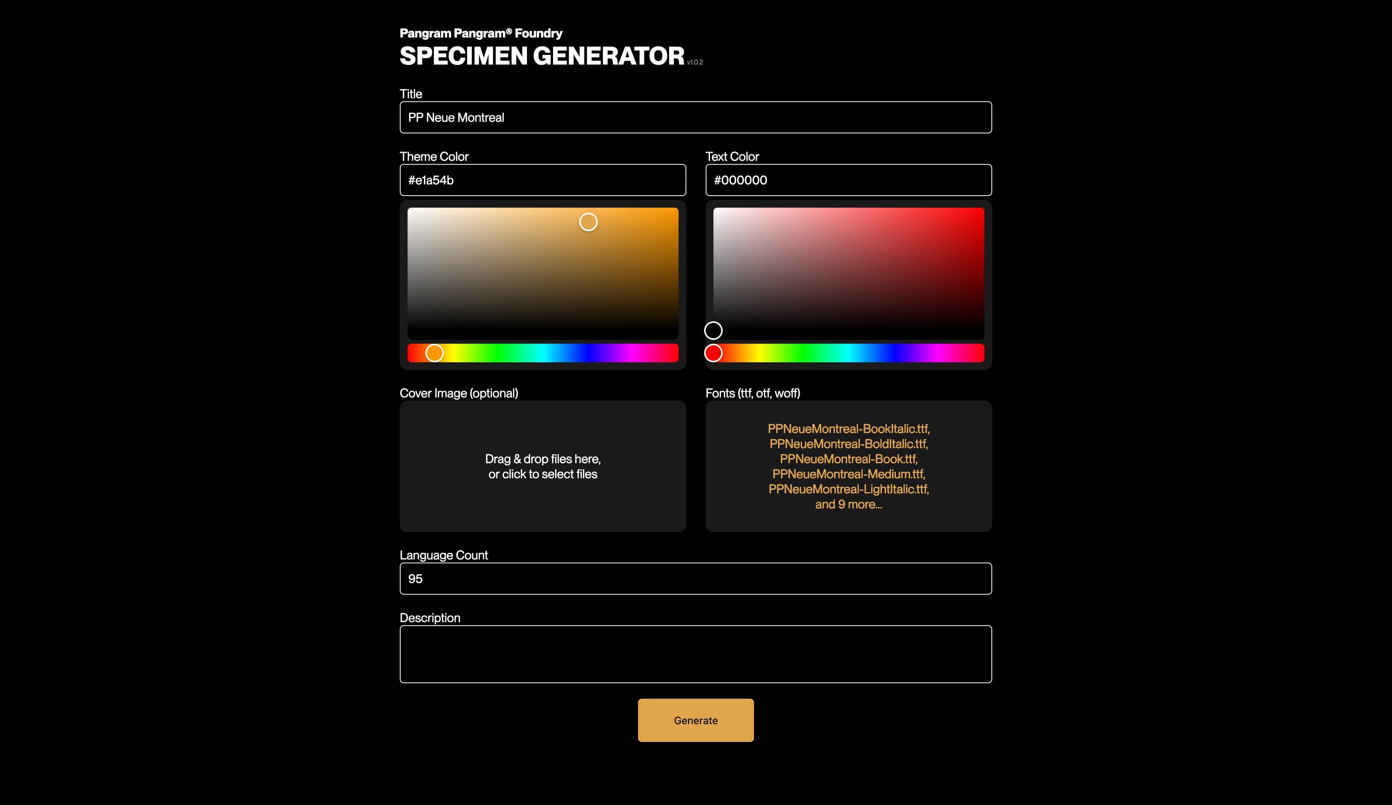This screenshot has width=1392, height=805.
Task: Open the Fonts file upload area
Action: click(848, 466)
